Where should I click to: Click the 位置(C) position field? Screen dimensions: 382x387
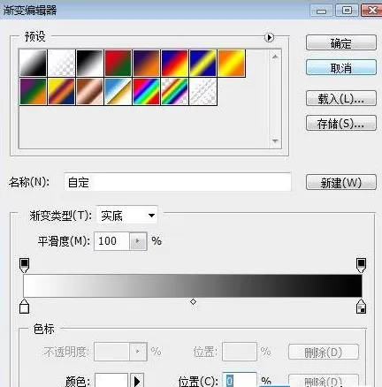tap(240, 380)
